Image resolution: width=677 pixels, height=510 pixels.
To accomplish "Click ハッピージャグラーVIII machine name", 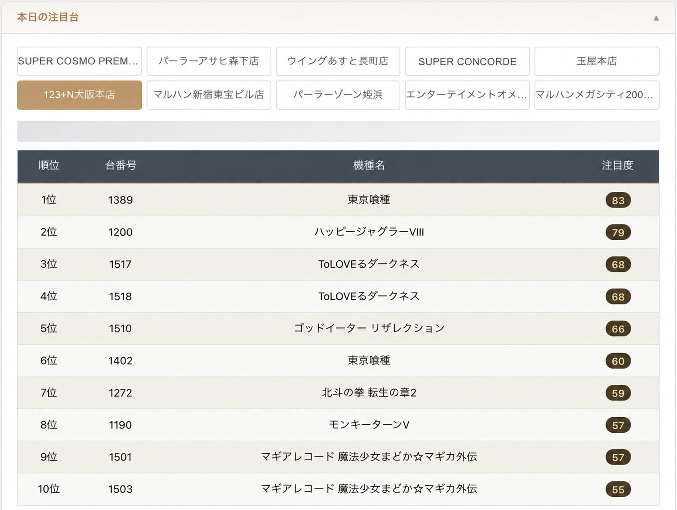I will pos(369,232).
